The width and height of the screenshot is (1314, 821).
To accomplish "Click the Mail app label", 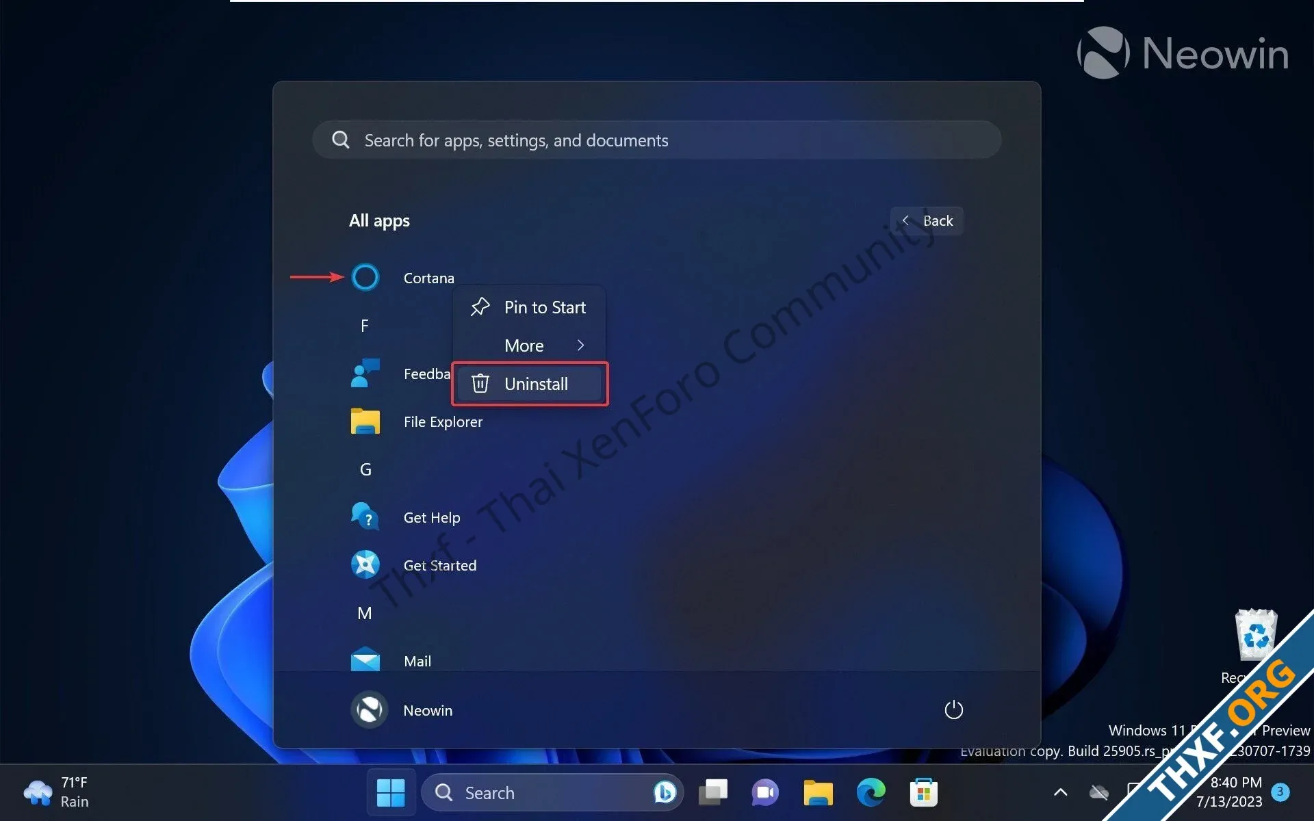I will [417, 661].
